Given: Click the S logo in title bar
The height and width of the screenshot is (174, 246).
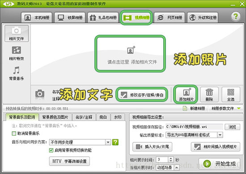Looking at the screenshot, I should click(8, 4).
